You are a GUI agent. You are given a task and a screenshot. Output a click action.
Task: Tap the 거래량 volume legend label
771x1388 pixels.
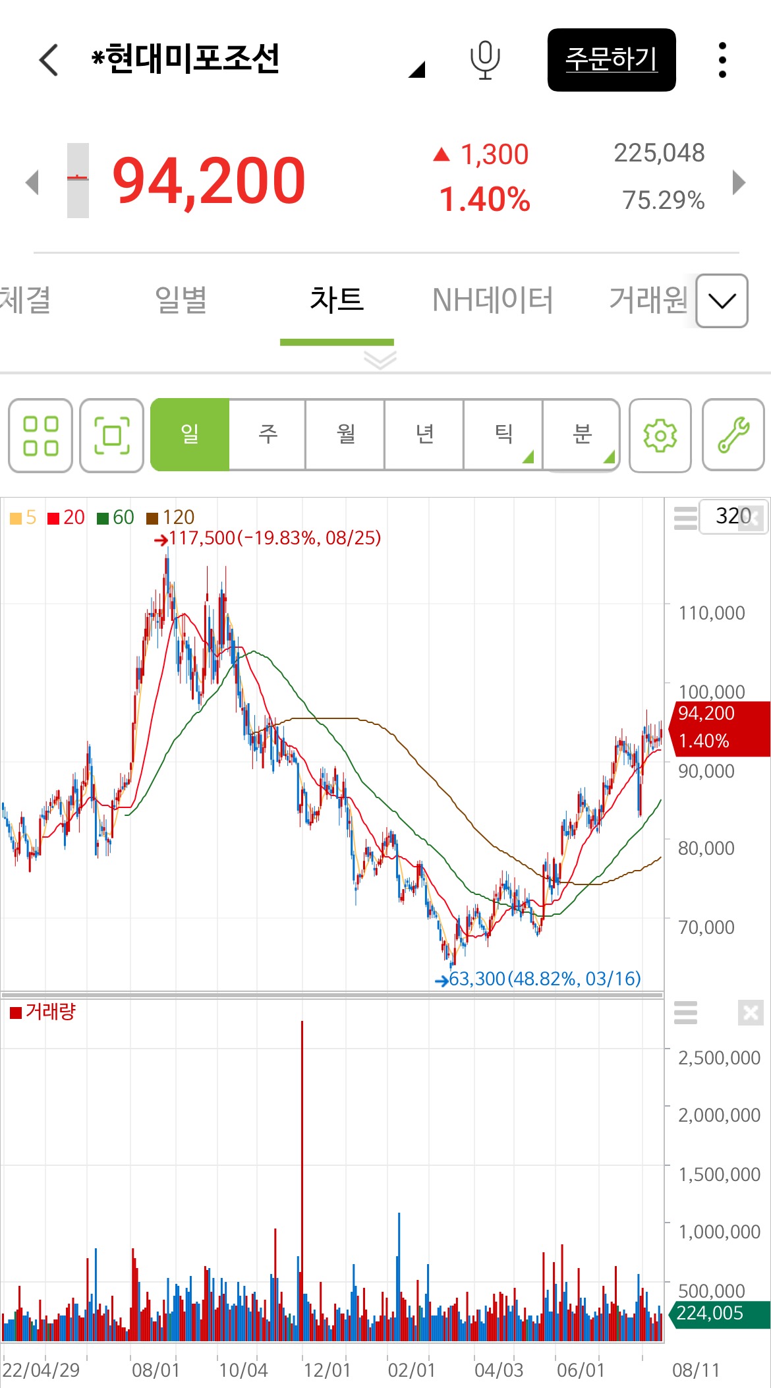tap(43, 1012)
